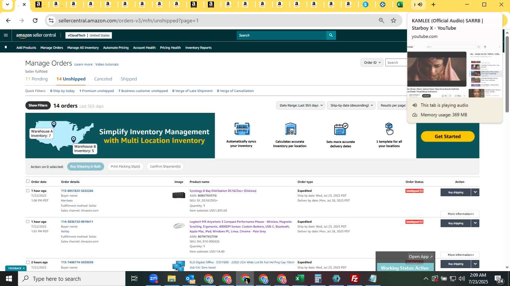Viewport: 510px width, 286px height.
Task: Open File Explorer from the taskbar
Action: (171, 279)
